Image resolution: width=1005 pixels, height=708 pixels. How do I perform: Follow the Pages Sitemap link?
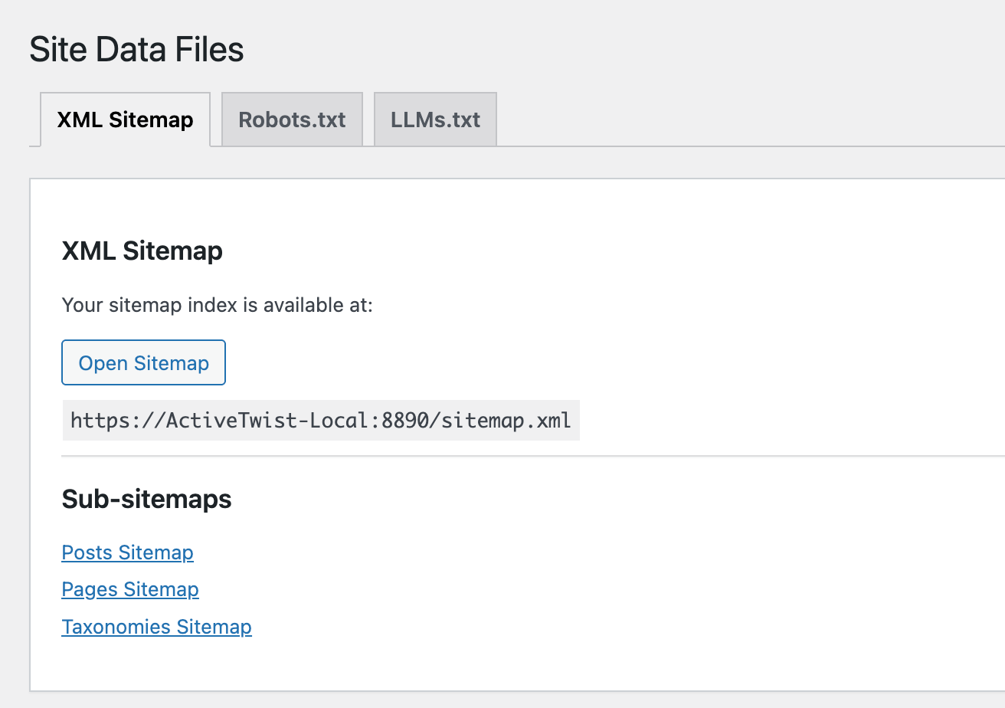(x=130, y=589)
